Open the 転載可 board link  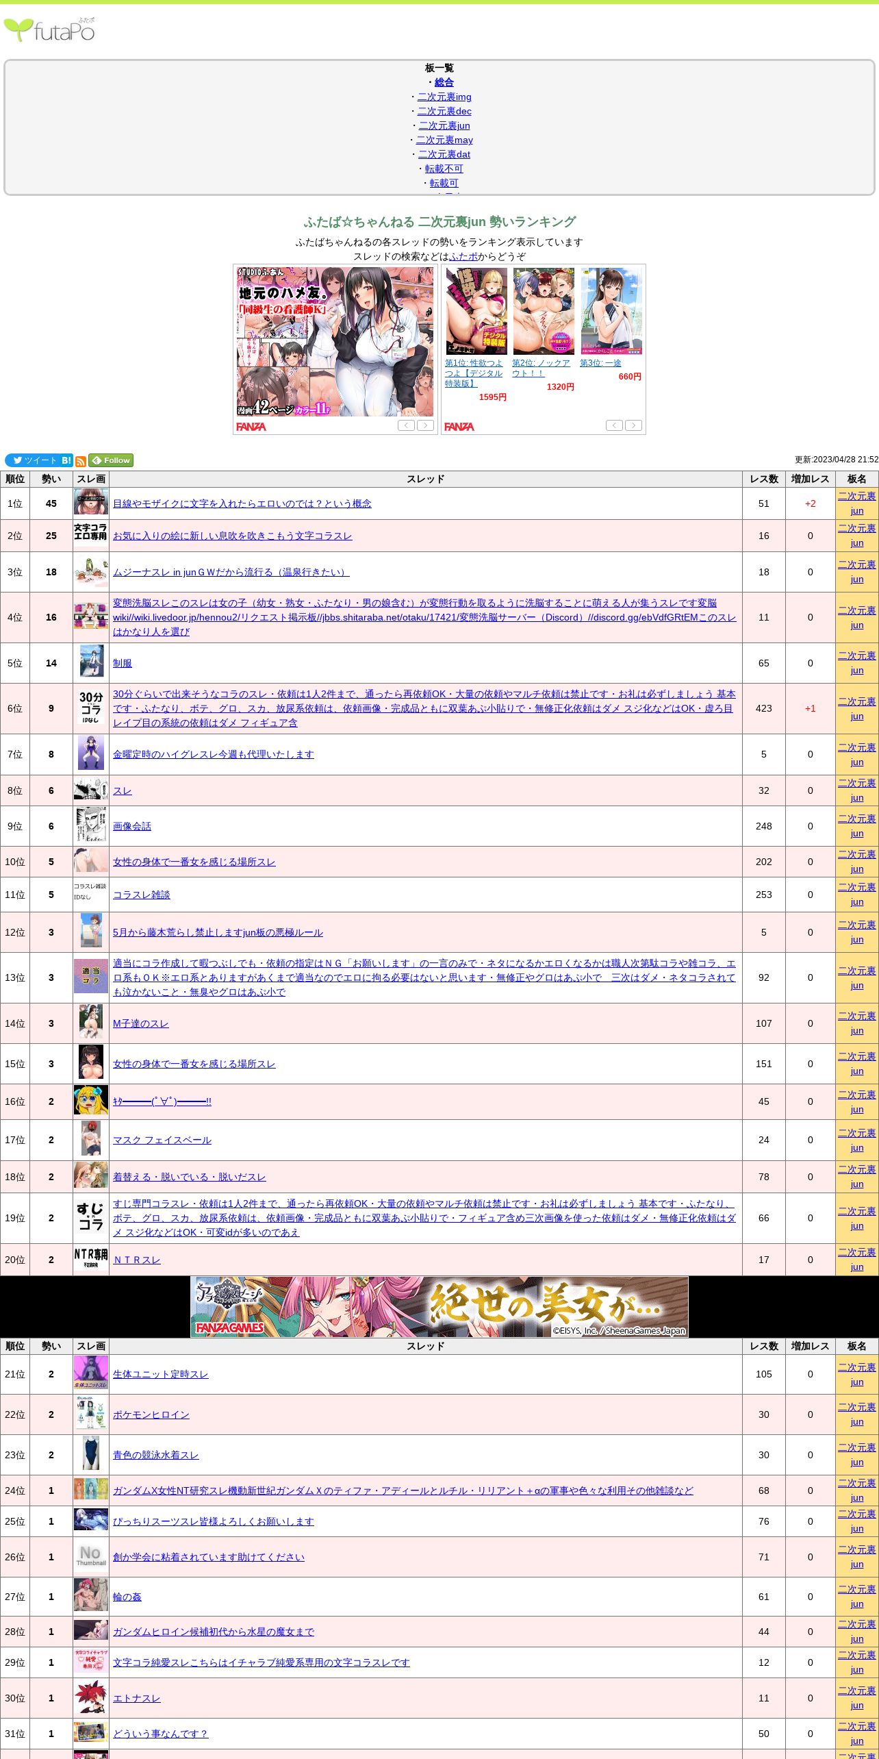click(x=444, y=183)
